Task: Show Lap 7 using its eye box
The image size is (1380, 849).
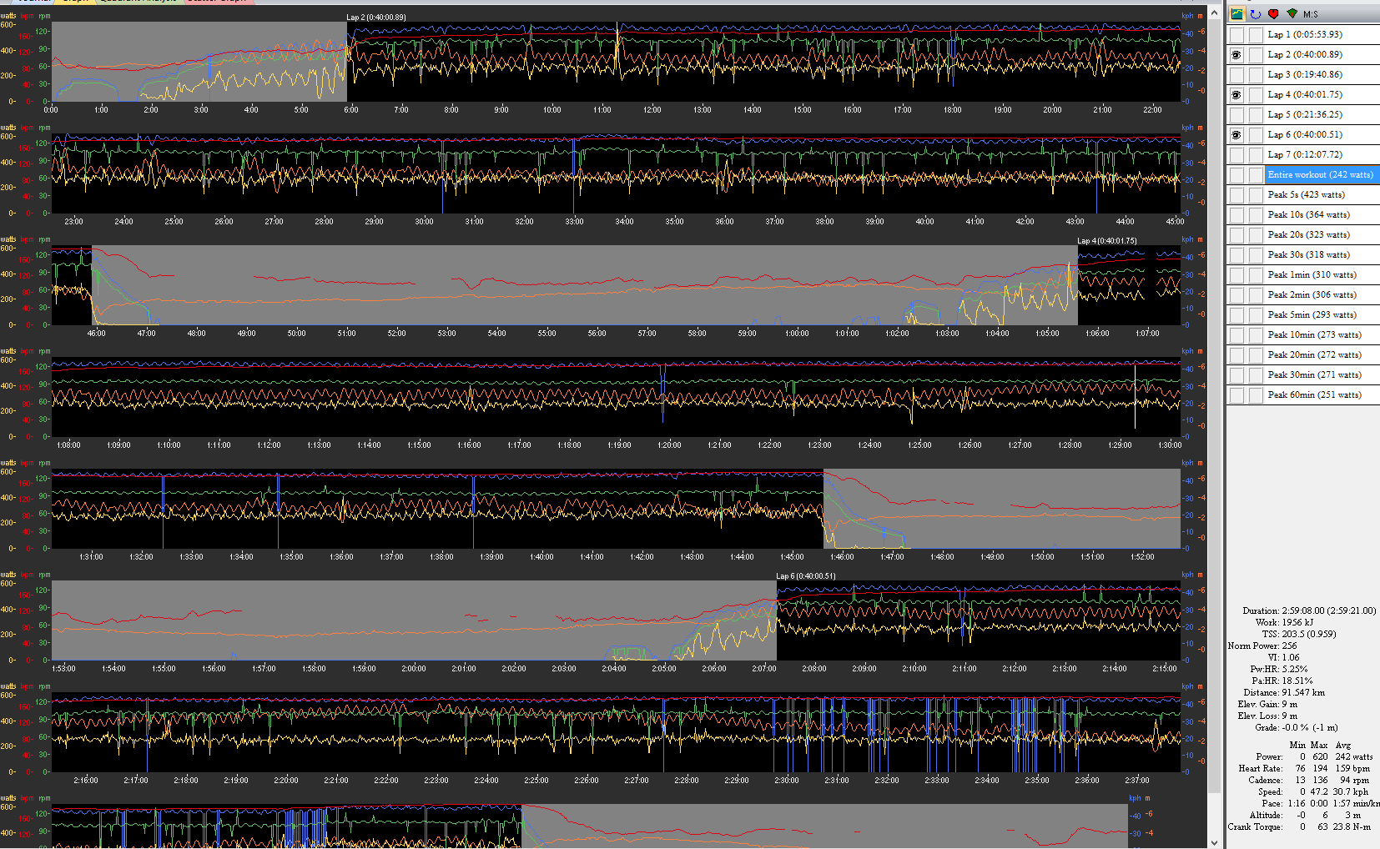Action: tap(1236, 154)
